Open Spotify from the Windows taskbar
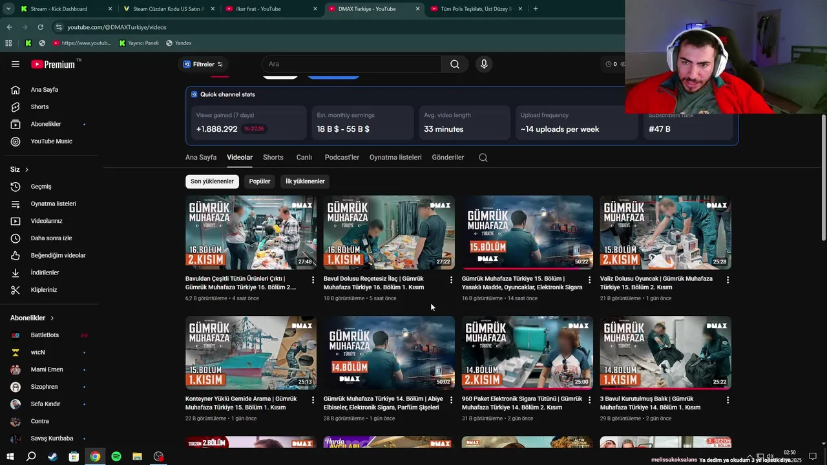Screen dimensions: 827x465 [x=116, y=457]
